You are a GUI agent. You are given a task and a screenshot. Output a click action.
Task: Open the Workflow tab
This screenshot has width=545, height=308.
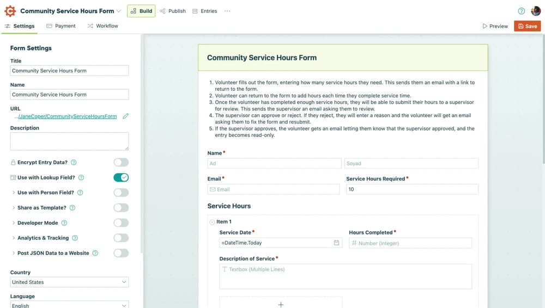[x=103, y=26]
